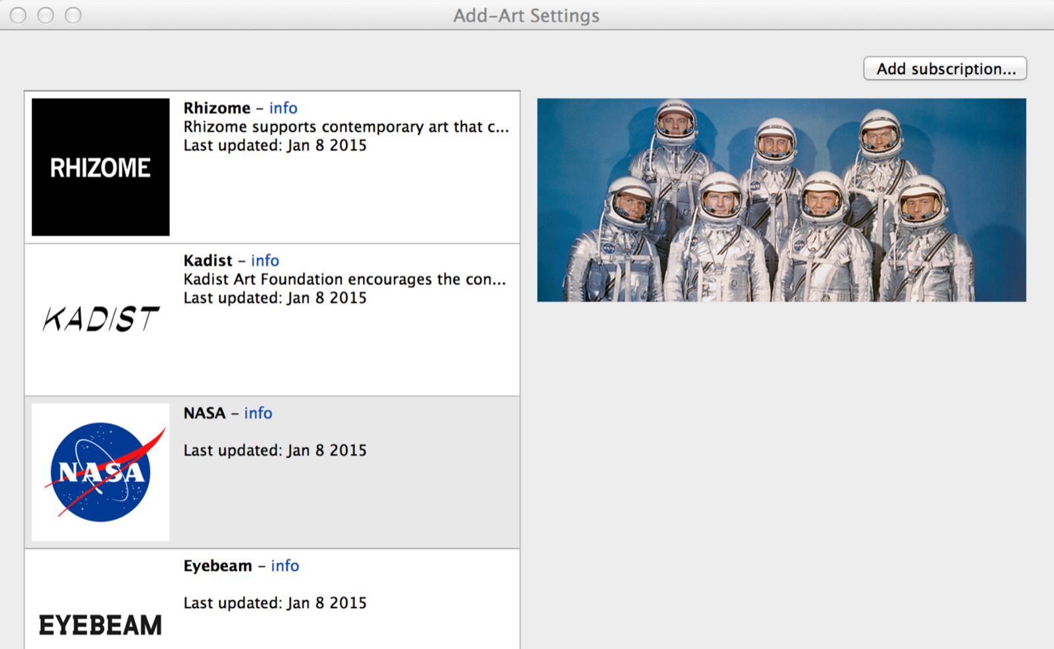The height and width of the screenshot is (649, 1054).
Task: Click the Rhizome logo thumbnail
Action: [x=100, y=167]
